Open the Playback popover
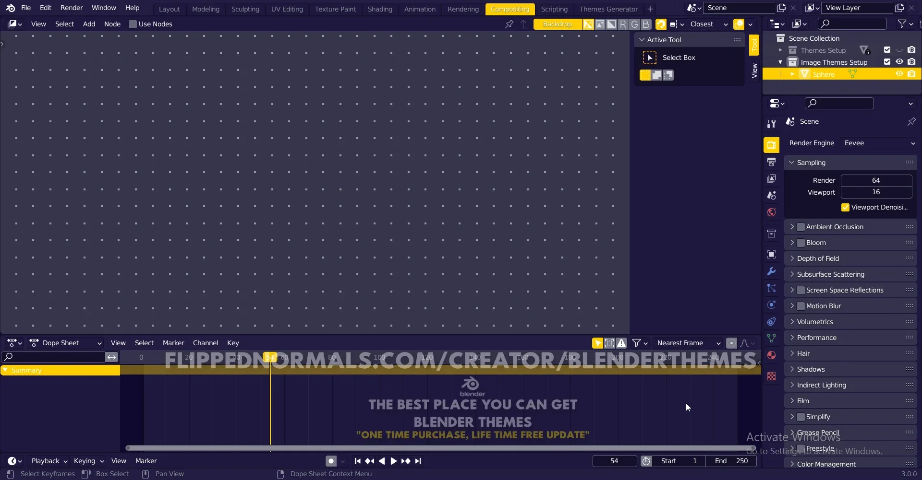 coord(49,461)
